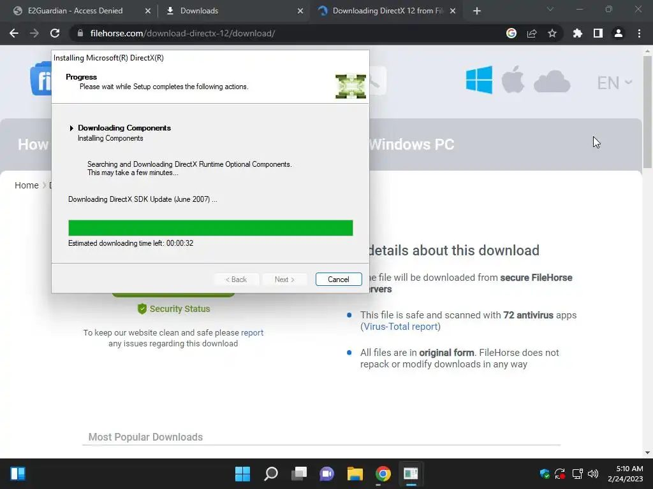This screenshot has height=489, width=653.
Task: Open the Google icon in address bar
Action: point(511,33)
